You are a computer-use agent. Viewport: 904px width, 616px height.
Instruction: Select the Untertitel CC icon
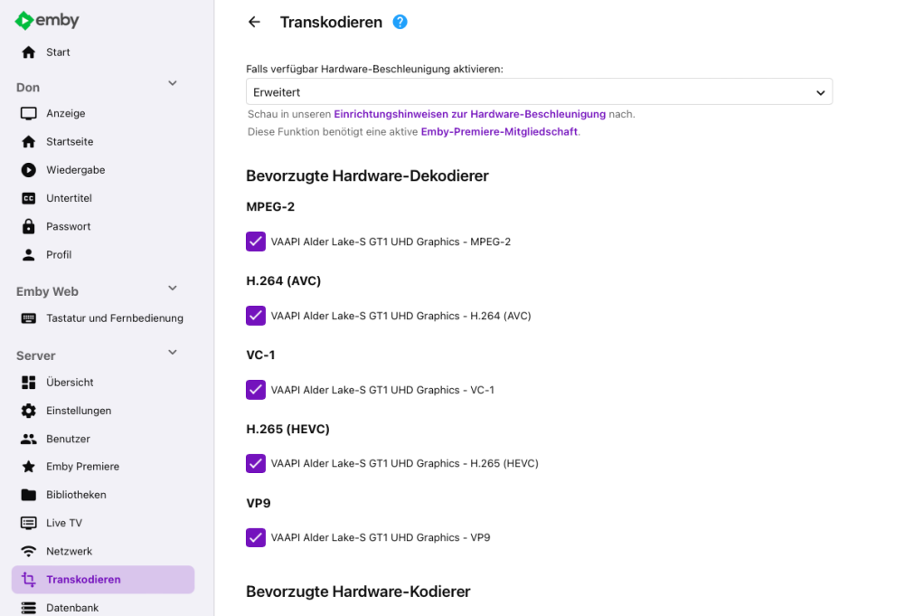click(28, 198)
